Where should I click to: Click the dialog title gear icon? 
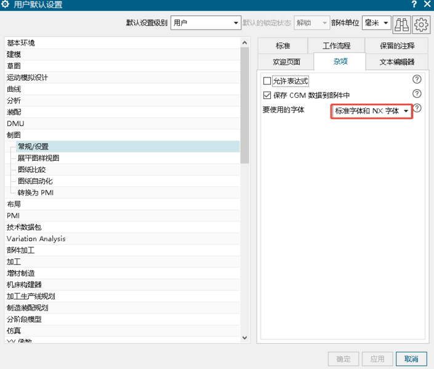[x=6, y=4]
